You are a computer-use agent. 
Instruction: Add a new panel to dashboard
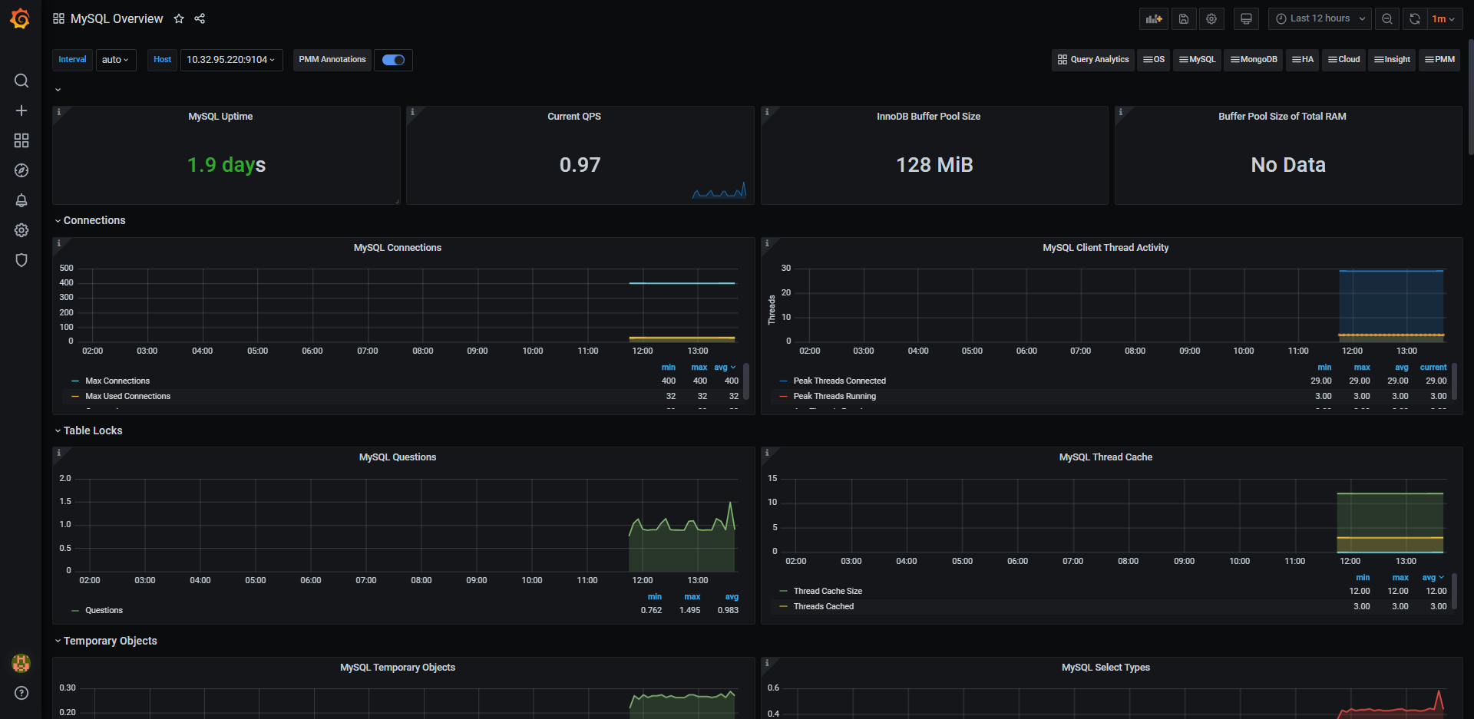pyautogui.click(x=1154, y=18)
